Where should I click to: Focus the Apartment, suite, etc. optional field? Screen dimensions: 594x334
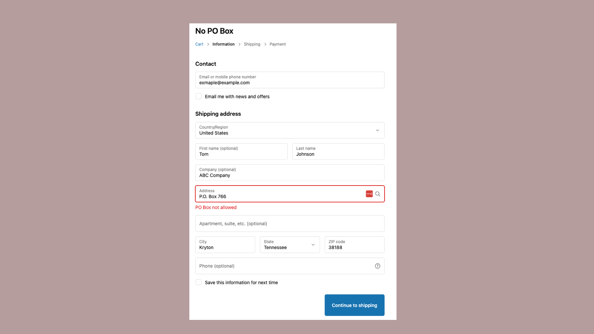pyautogui.click(x=290, y=223)
